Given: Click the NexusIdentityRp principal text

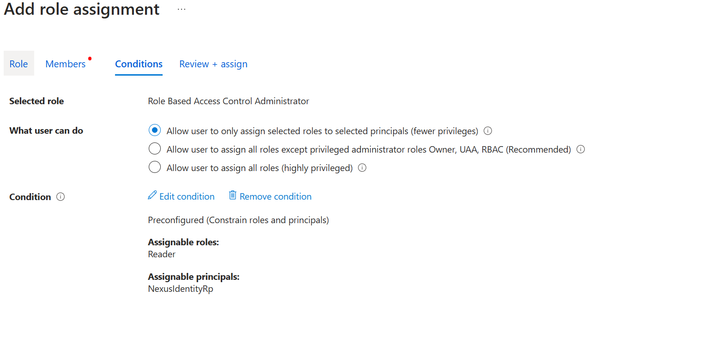Looking at the screenshot, I should tap(181, 289).
